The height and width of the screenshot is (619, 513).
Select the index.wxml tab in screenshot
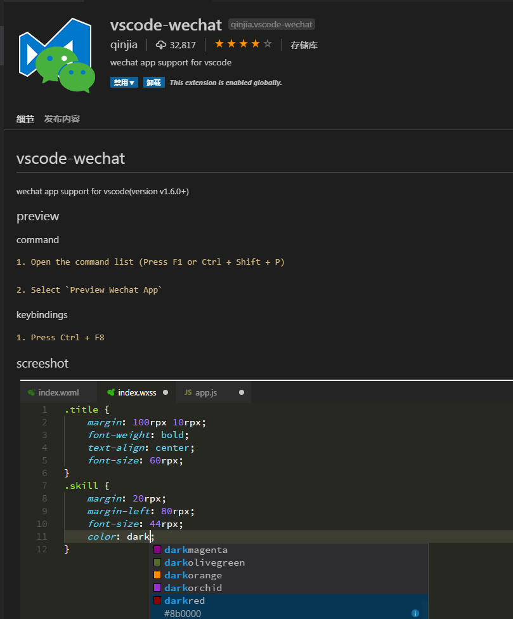[x=58, y=393]
